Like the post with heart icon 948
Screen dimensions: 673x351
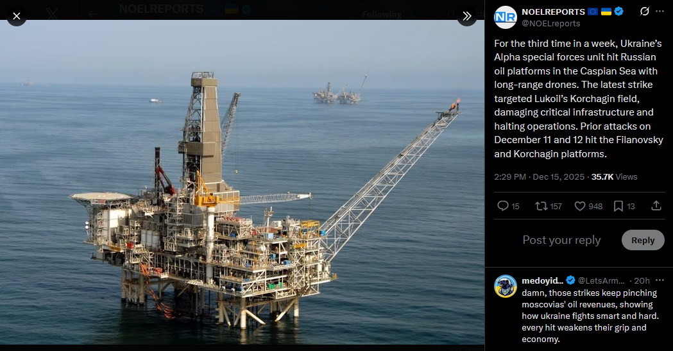pos(588,207)
